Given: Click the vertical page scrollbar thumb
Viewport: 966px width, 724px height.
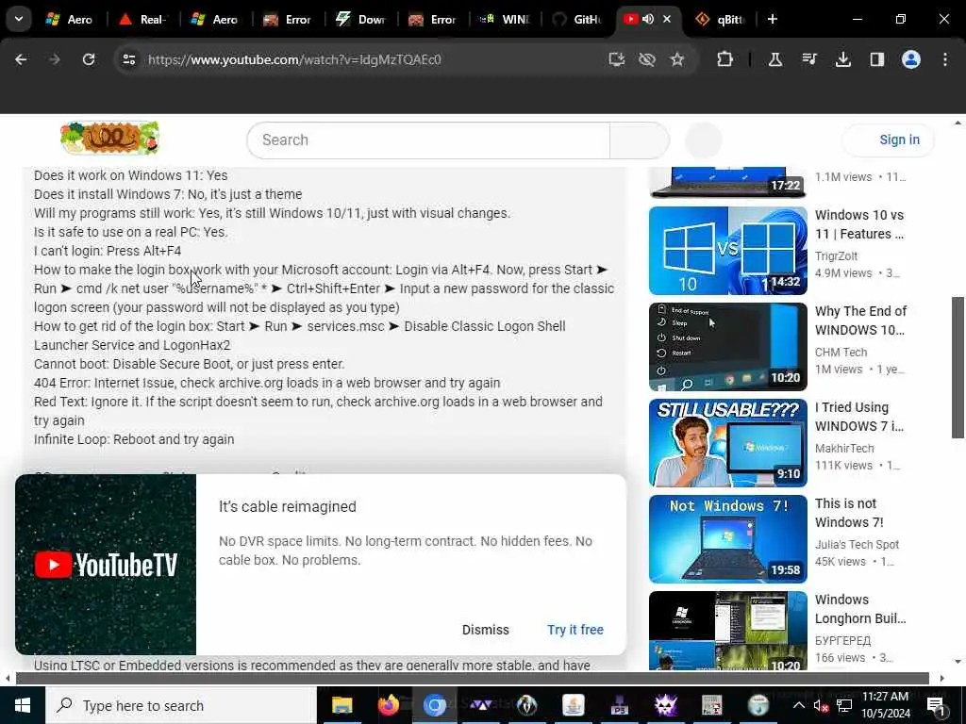Looking at the screenshot, I should (x=958, y=368).
